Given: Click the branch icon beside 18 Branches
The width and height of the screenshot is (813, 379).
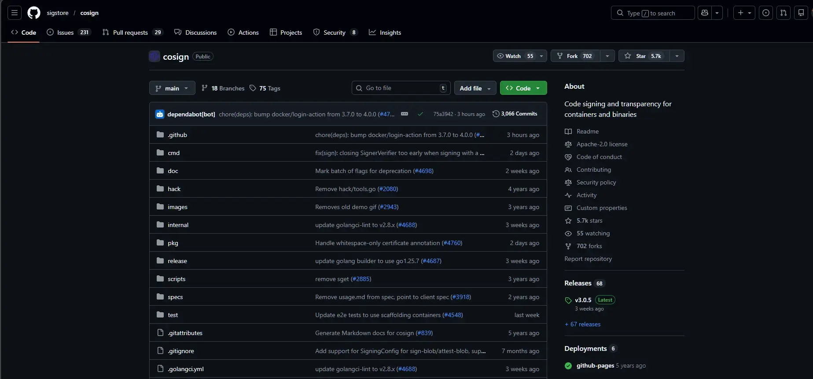Looking at the screenshot, I should tap(204, 88).
